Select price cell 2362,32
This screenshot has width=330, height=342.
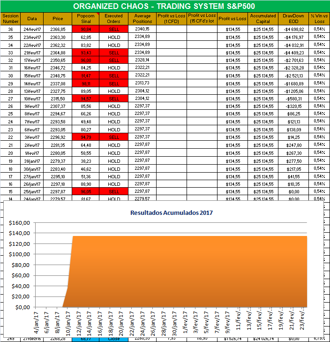point(58,45)
